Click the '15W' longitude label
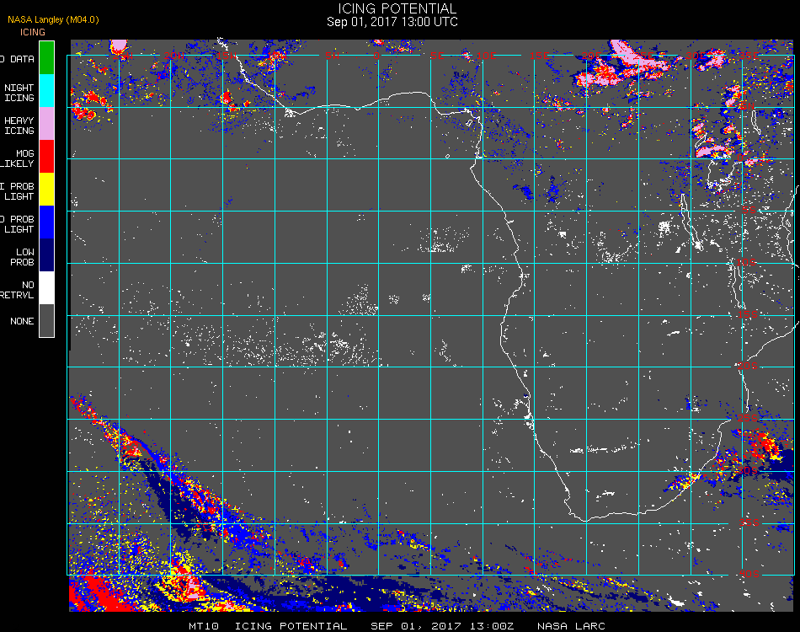This screenshot has width=800, height=632. [x=227, y=56]
